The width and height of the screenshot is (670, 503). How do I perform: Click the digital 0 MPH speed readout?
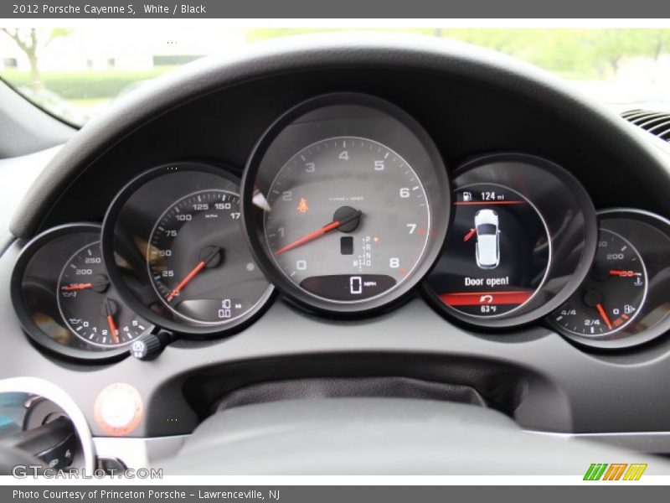(x=363, y=284)
